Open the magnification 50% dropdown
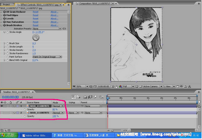202x139 pixels. coord(82,86)
